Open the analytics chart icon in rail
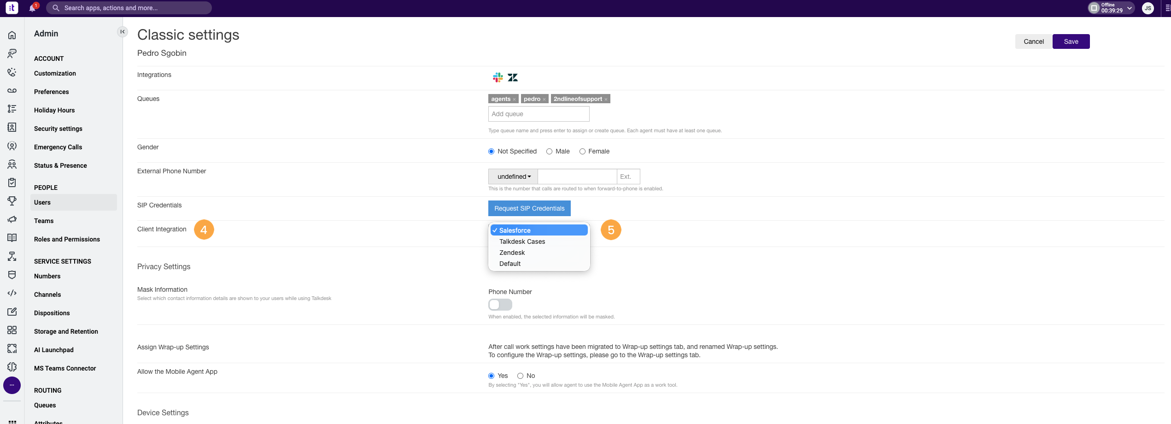This screenshot has height=424, width=1171. coord(12,348)
